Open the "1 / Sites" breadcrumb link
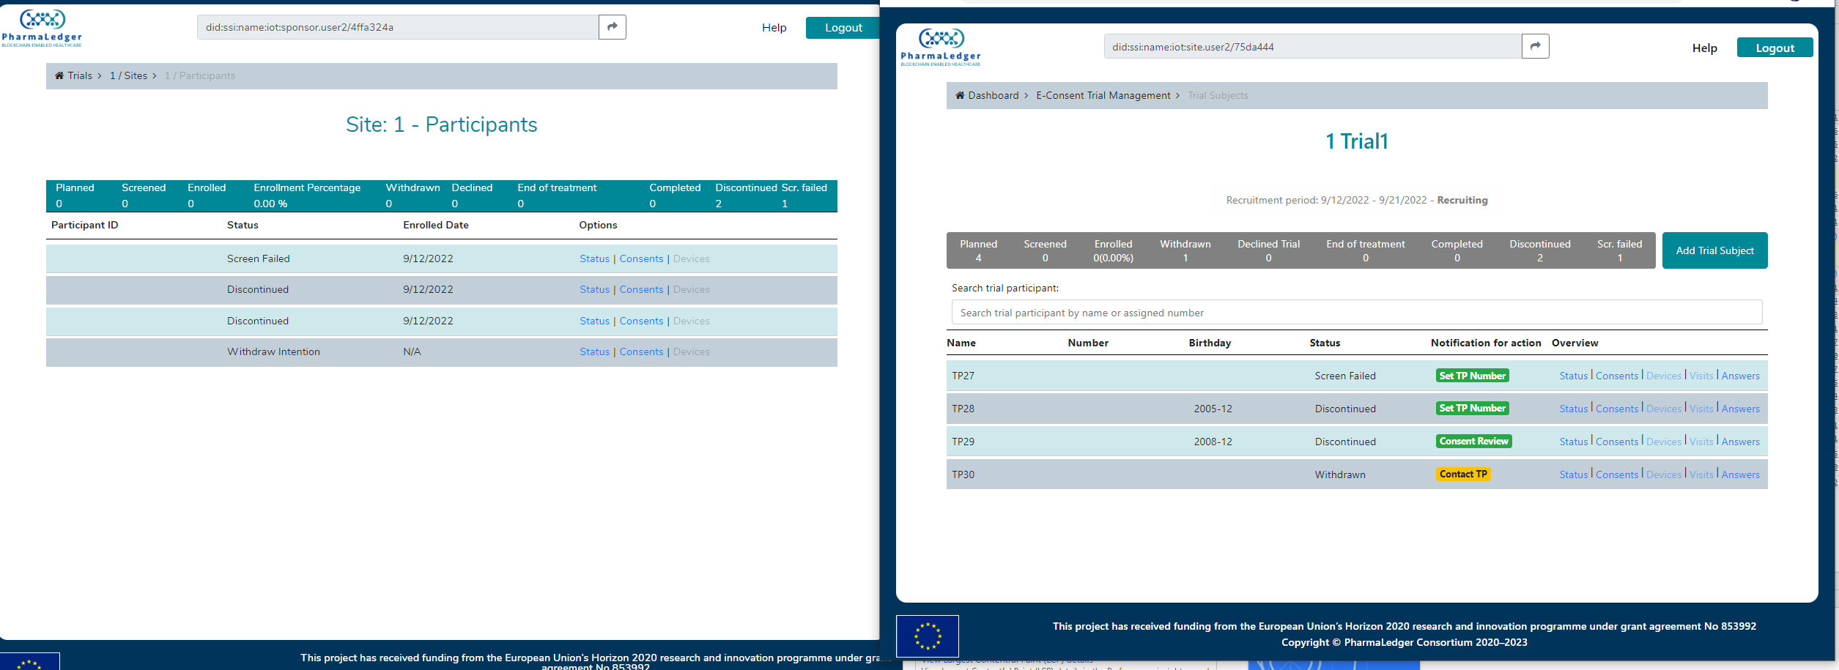 (x=128, y=75)
